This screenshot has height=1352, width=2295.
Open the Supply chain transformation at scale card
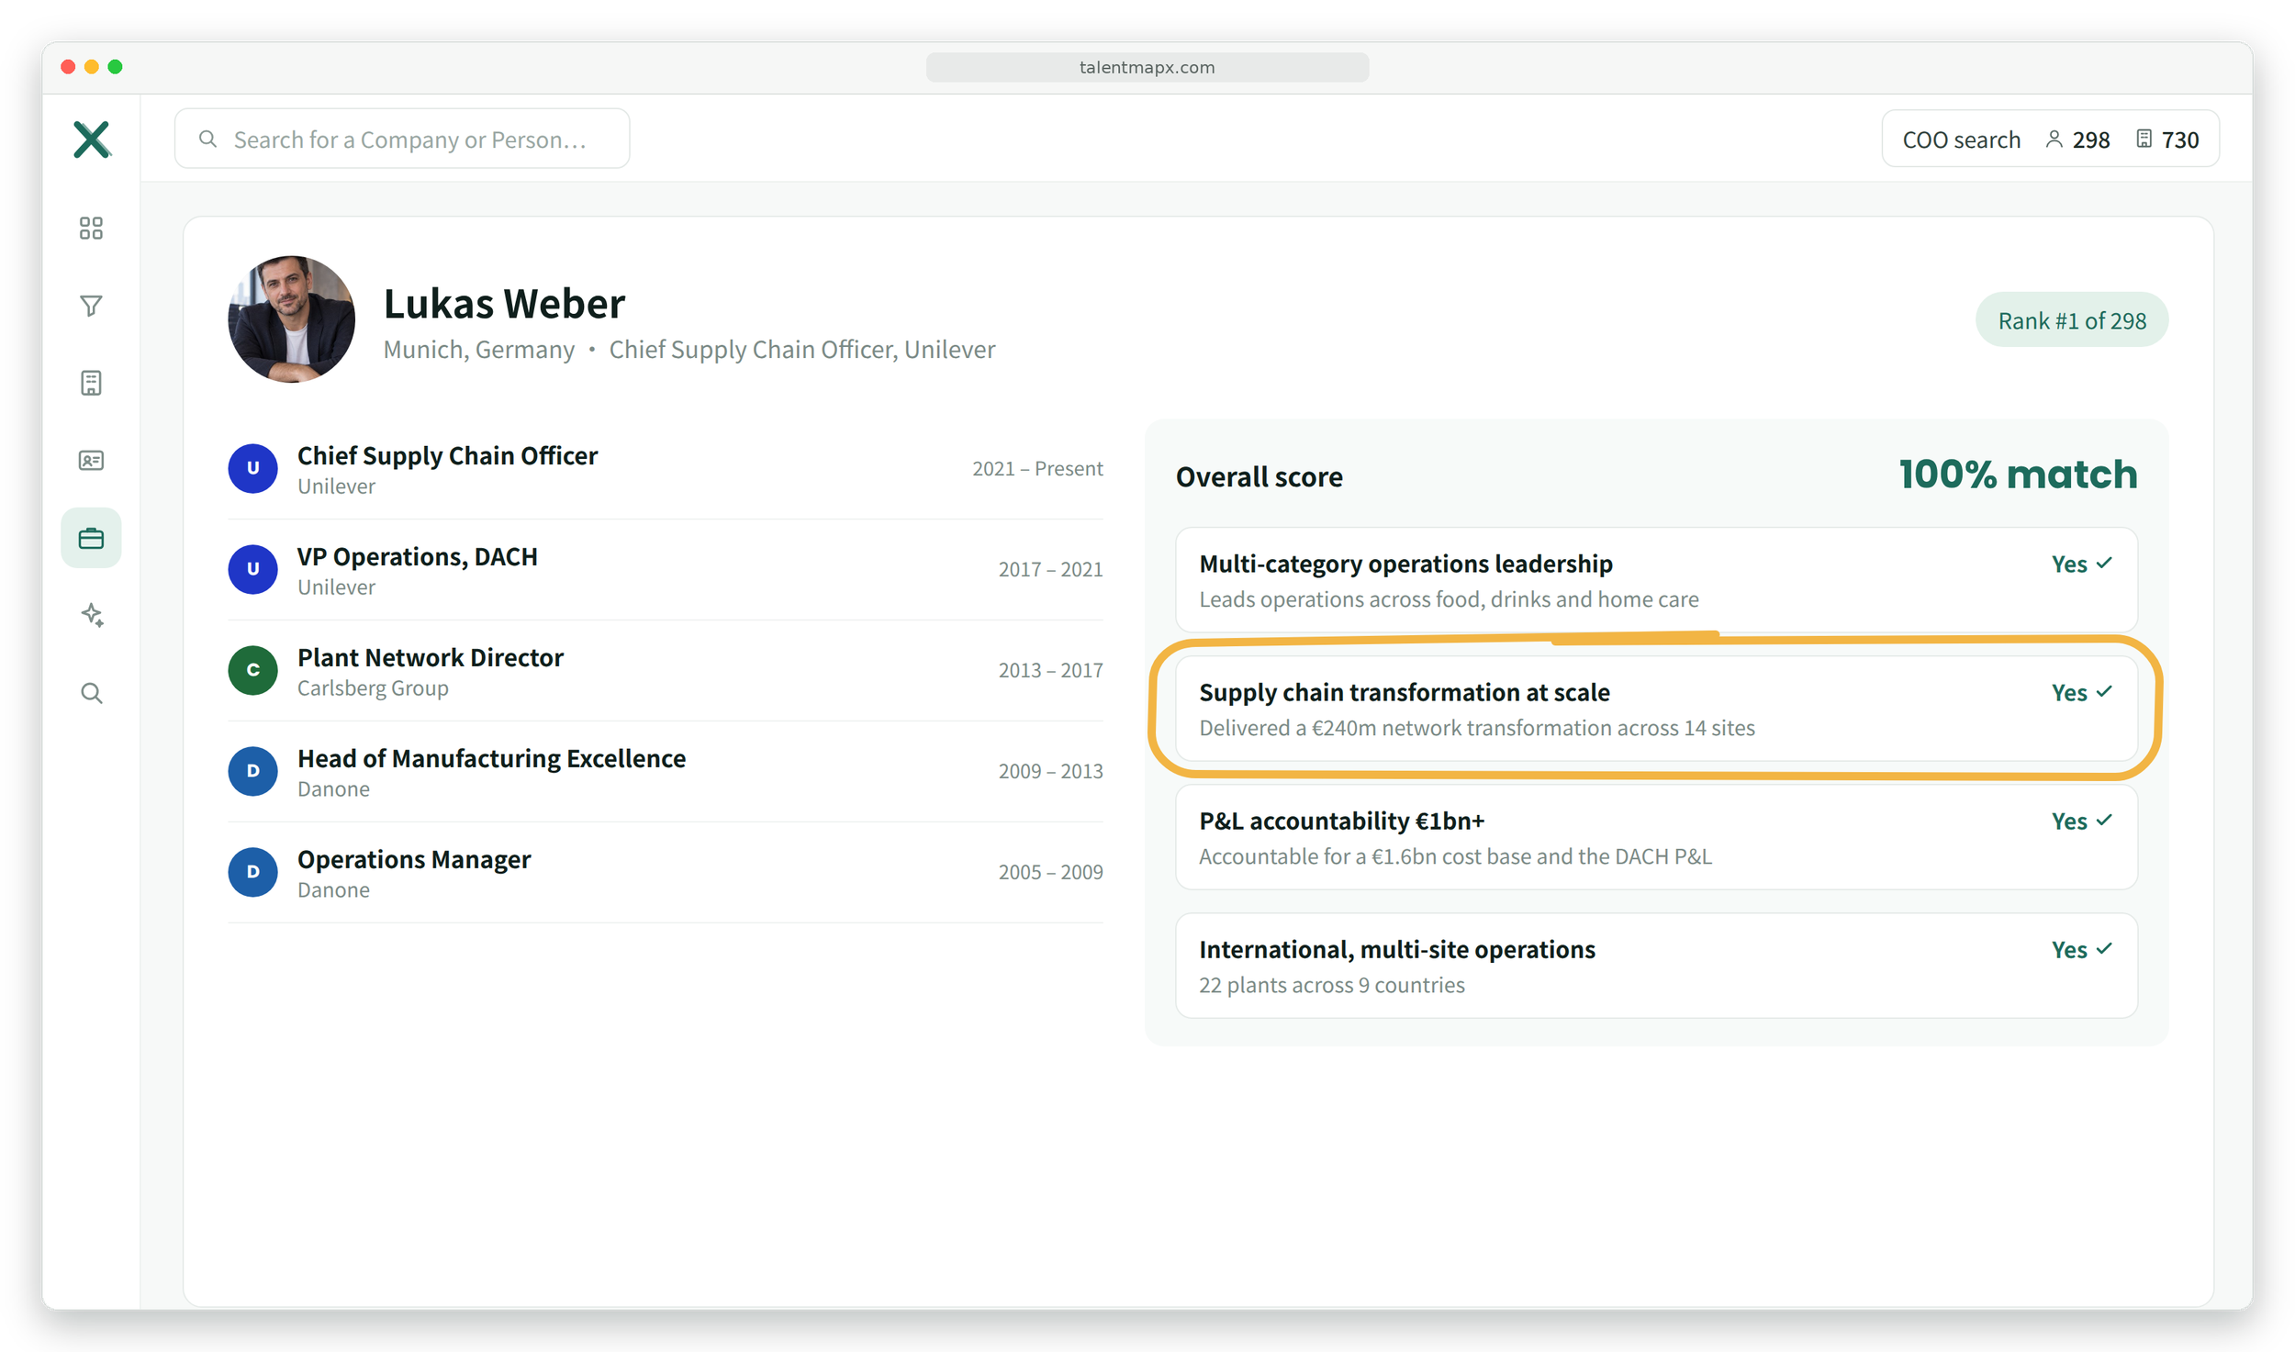(1655, 709)
